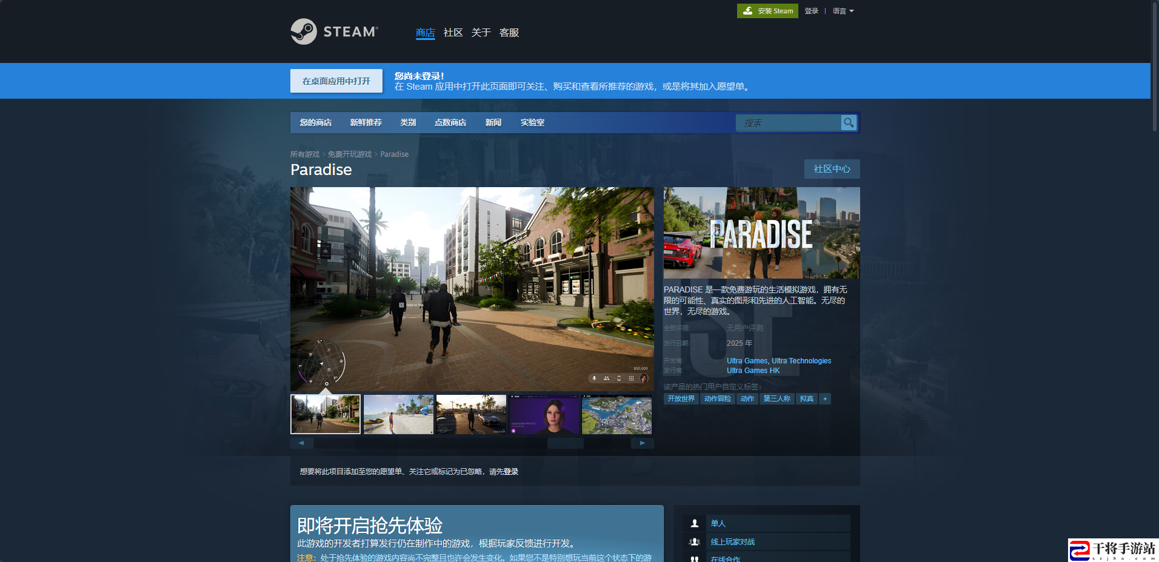The width and height of the screenshot is (1159, 562).
Task: Click the 所有游戏 breadcrumb link
Action: pyautogui.click(x=305, y=154)
